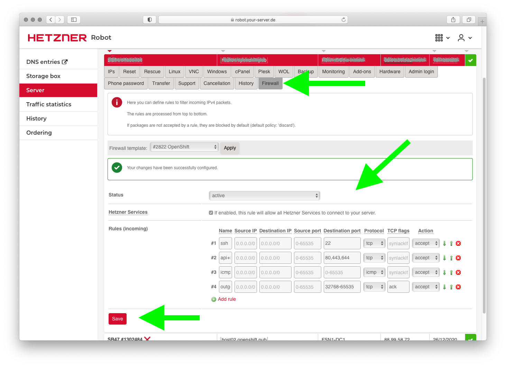Open Storage box in sidebar
This screenshot has height=366, width=506.
click(58, 76)
